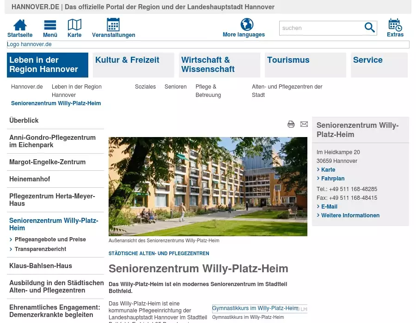Expand the Transparenzbericht submenu item
The image size is (416, 323).
point(40,249)
